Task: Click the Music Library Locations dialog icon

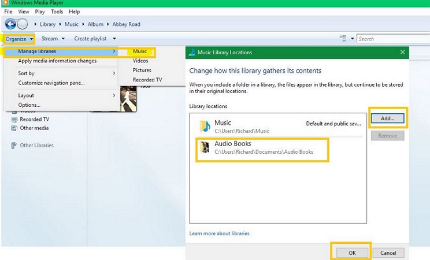Action: click(x=192, y=52)
